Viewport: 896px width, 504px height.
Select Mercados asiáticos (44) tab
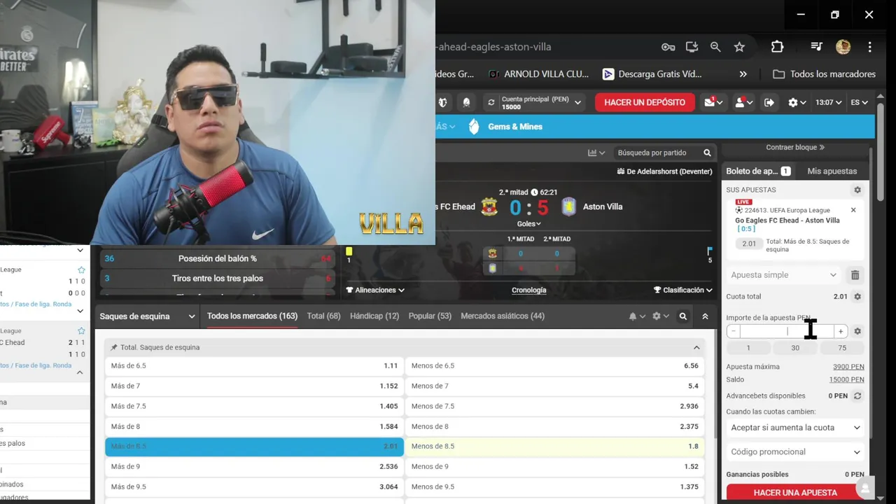click(503, 316)
